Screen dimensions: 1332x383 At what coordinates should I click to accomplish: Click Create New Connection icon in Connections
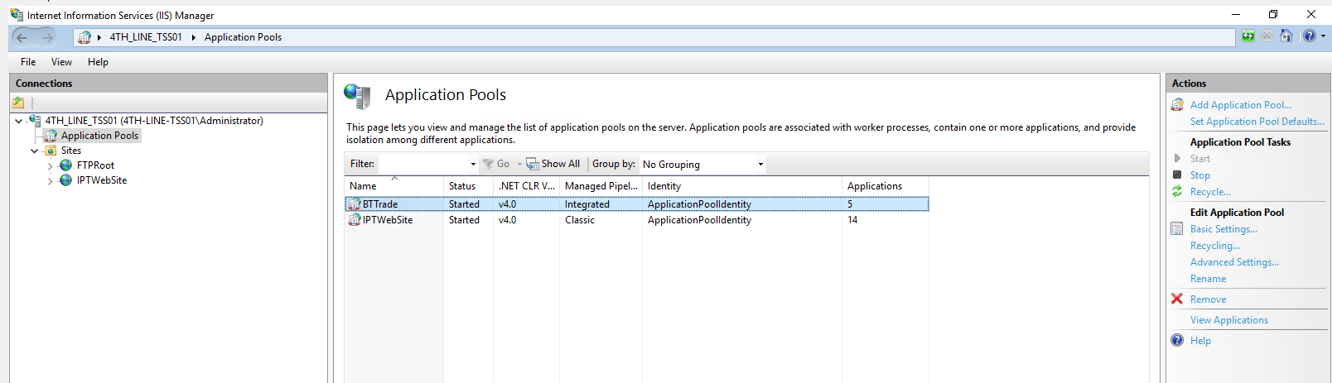[18, 103]
